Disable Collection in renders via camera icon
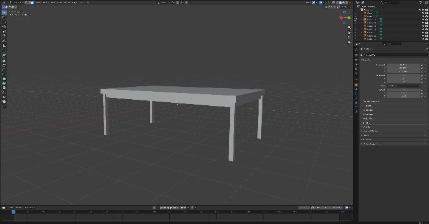 (x=427, y=10)
